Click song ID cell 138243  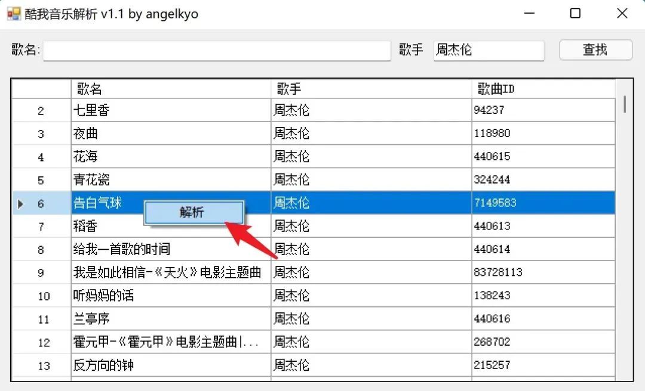pyautogui.click(x=543, y=295)
